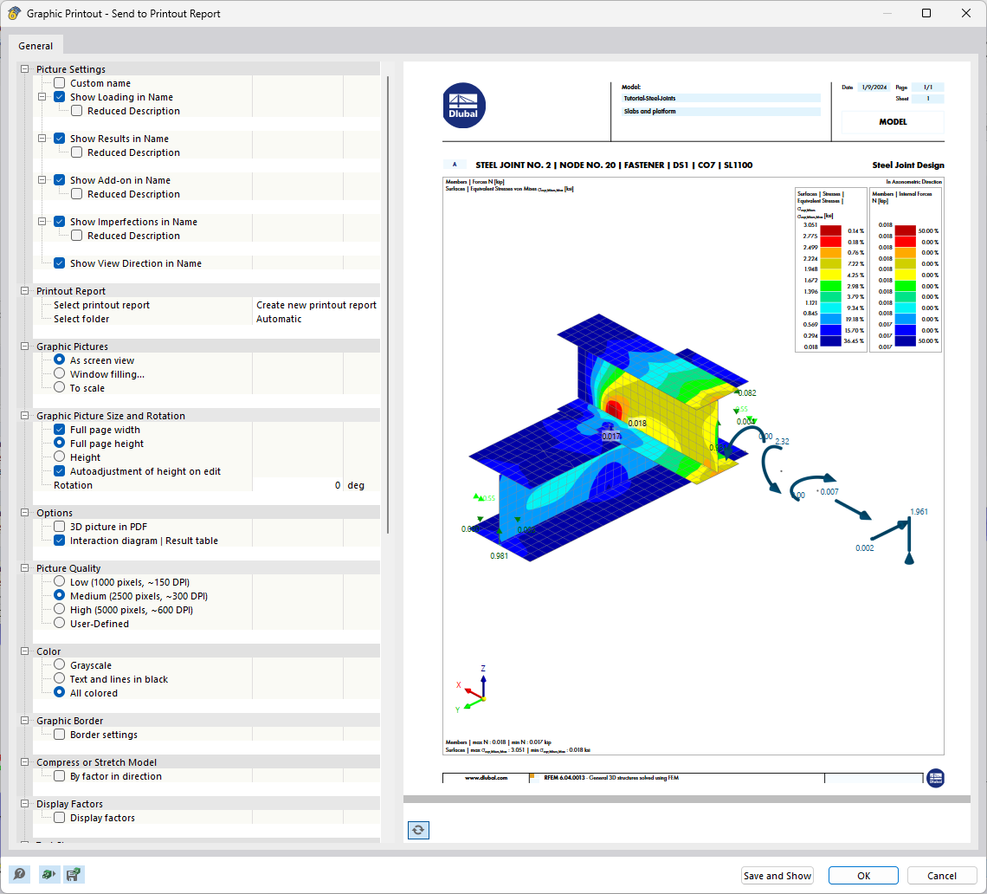987x894 pixels.
Task: Click the Dlubal logo in preview footer
Action: (935, 778)
